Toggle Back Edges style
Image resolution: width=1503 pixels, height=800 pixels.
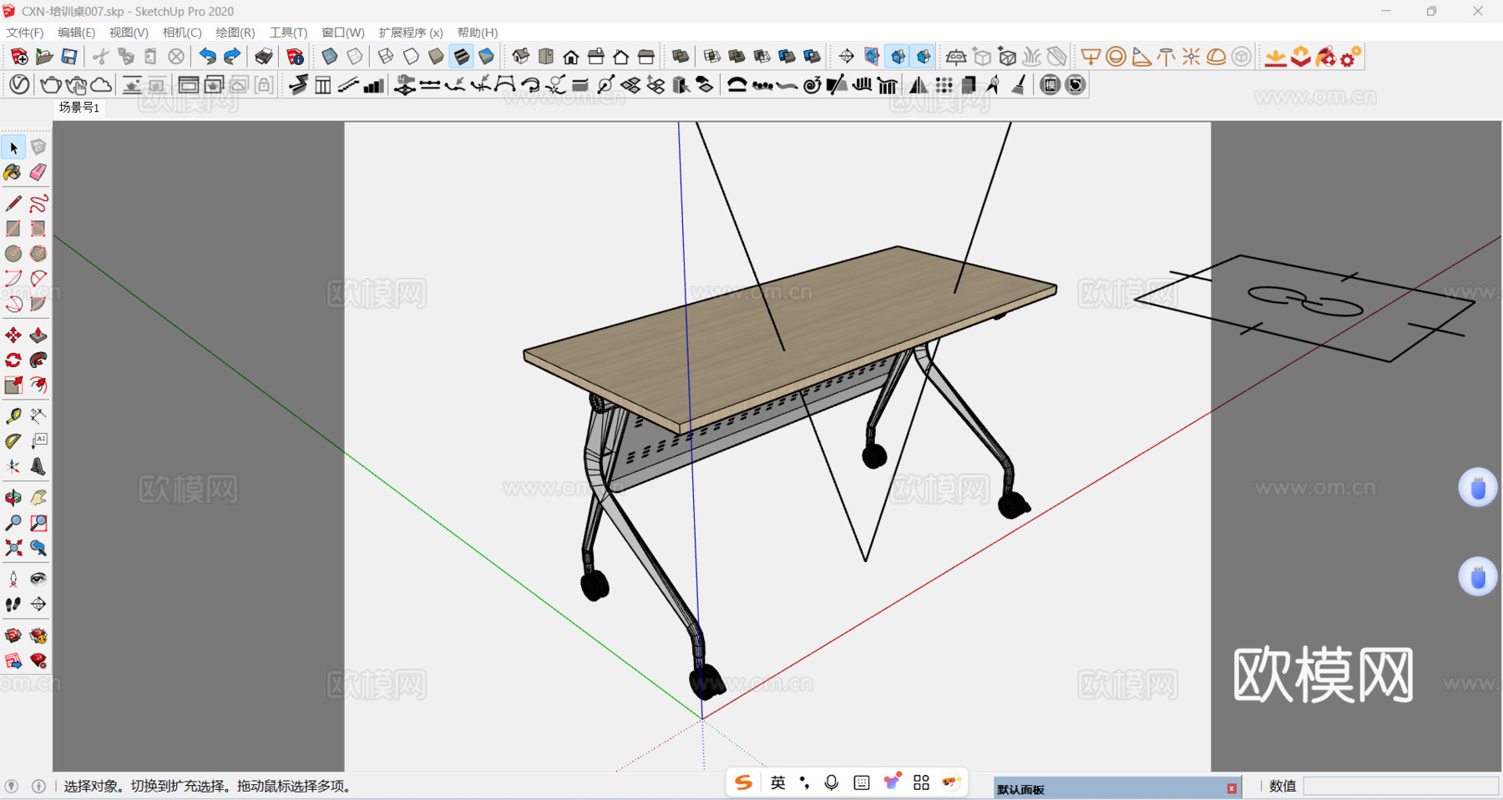pos(355,57)
